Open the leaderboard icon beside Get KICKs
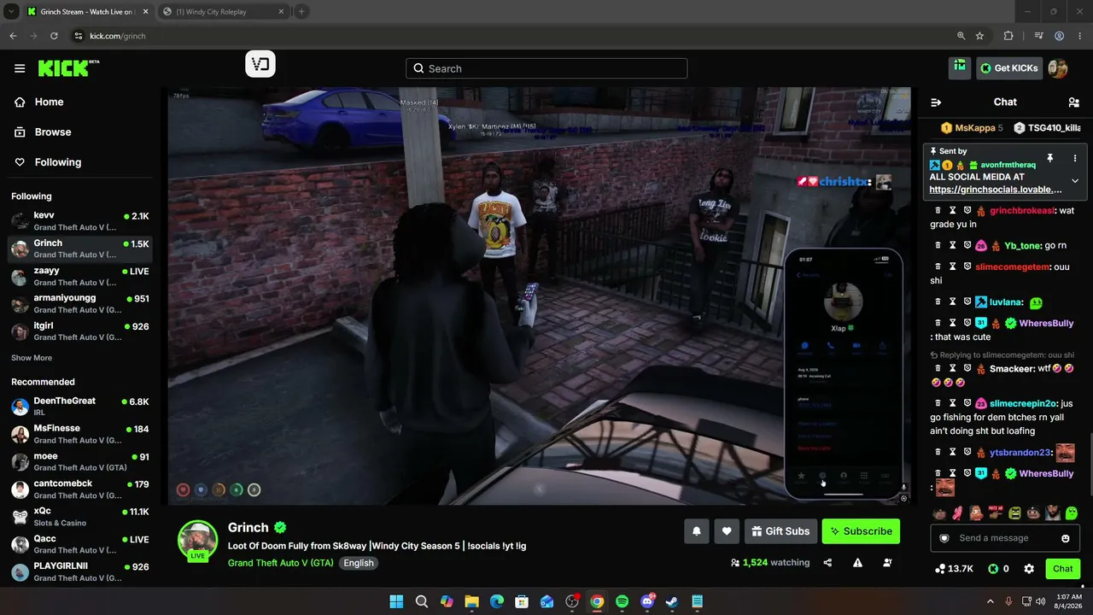 960,67
